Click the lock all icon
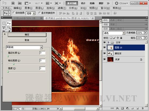Image resolution: width=149 pixels, height=111 pixels. 121,38
